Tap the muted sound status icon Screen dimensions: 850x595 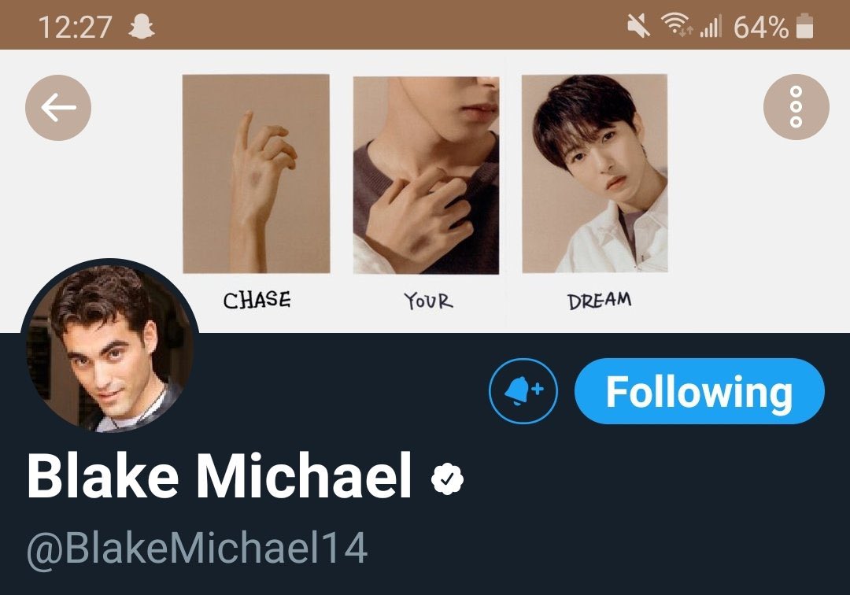(638, 26)
